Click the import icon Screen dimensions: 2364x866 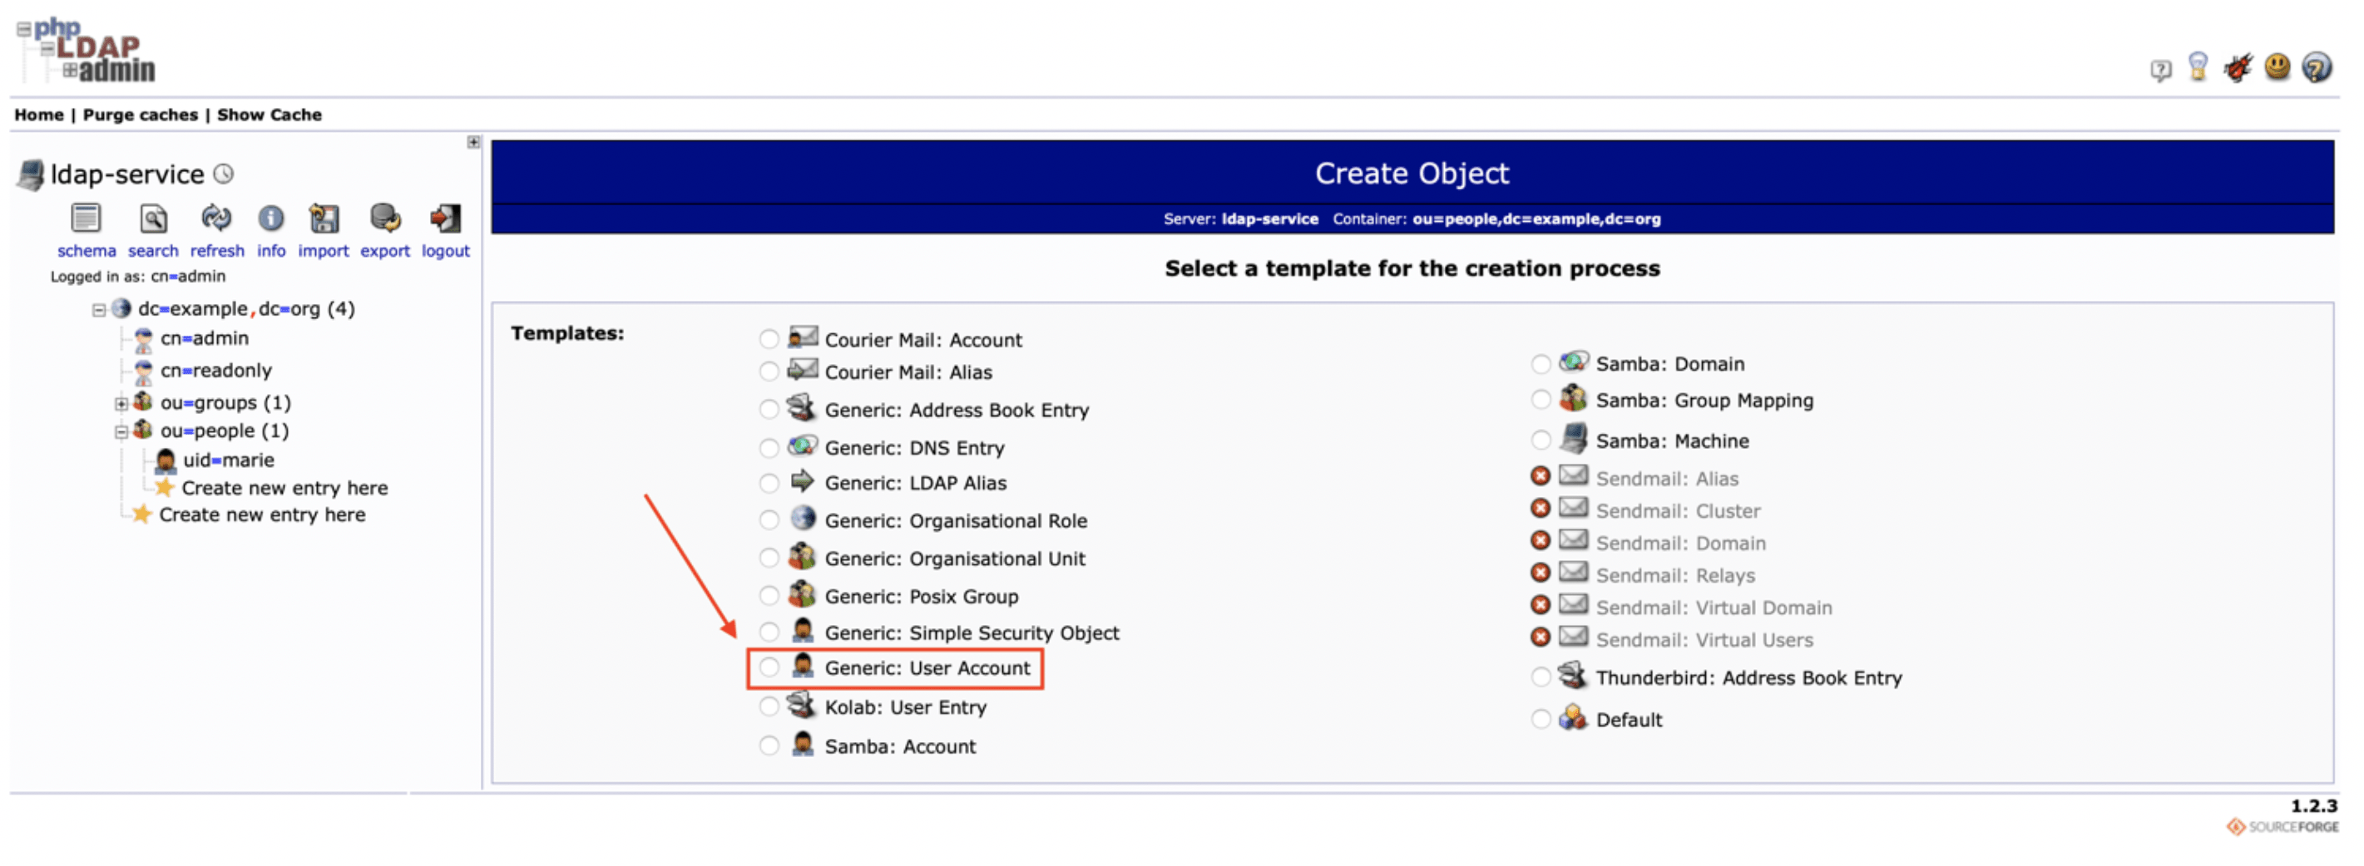click(x=324, y=219)
